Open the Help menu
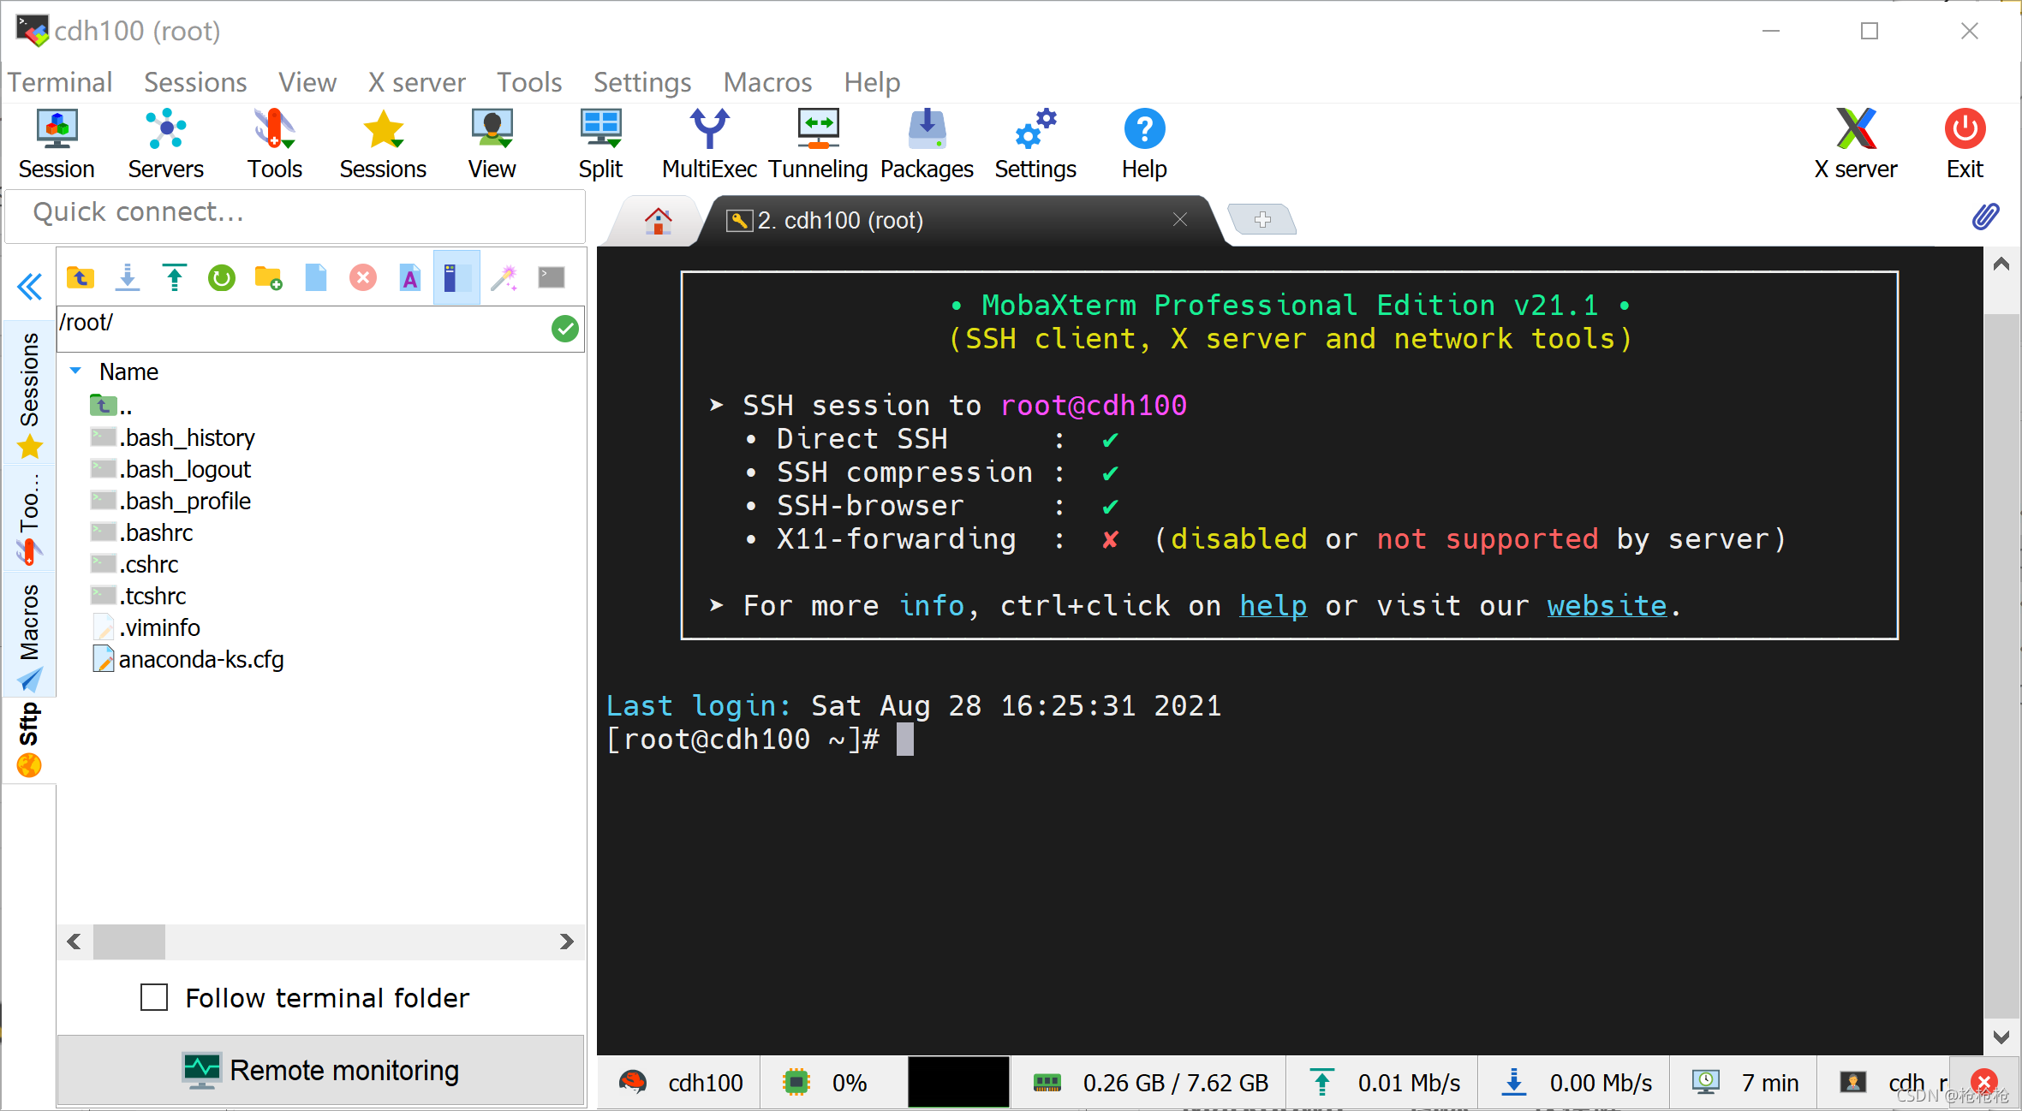This screenshot has width=2022, height=1111. 872,82
